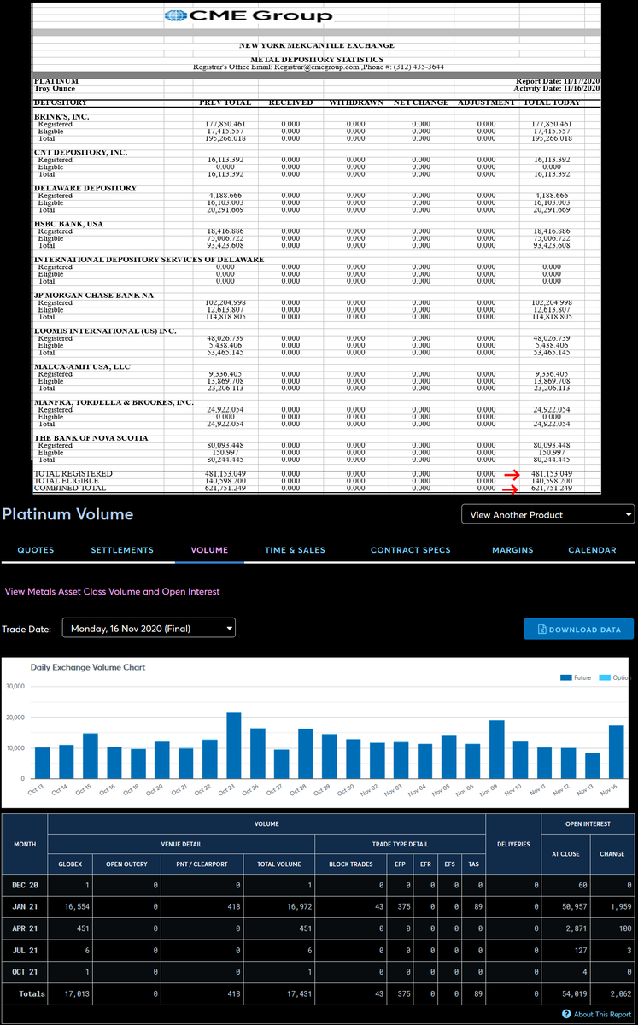Click the WITHDRAWN column header in report

pyautogui.click(x=356, y=102)
